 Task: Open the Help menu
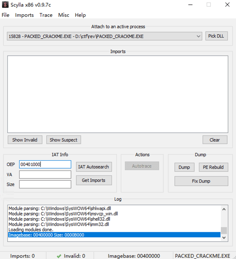[80, 15]
